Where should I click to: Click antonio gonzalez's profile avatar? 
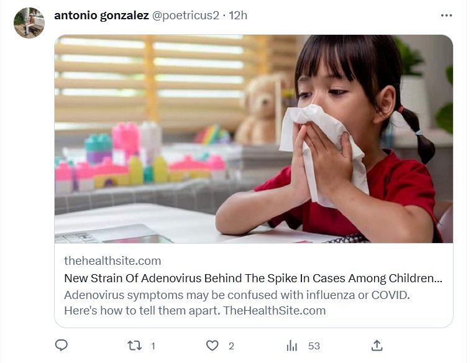point(29,23)
